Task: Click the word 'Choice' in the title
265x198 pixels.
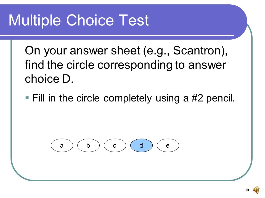Action: pos(90,20)
